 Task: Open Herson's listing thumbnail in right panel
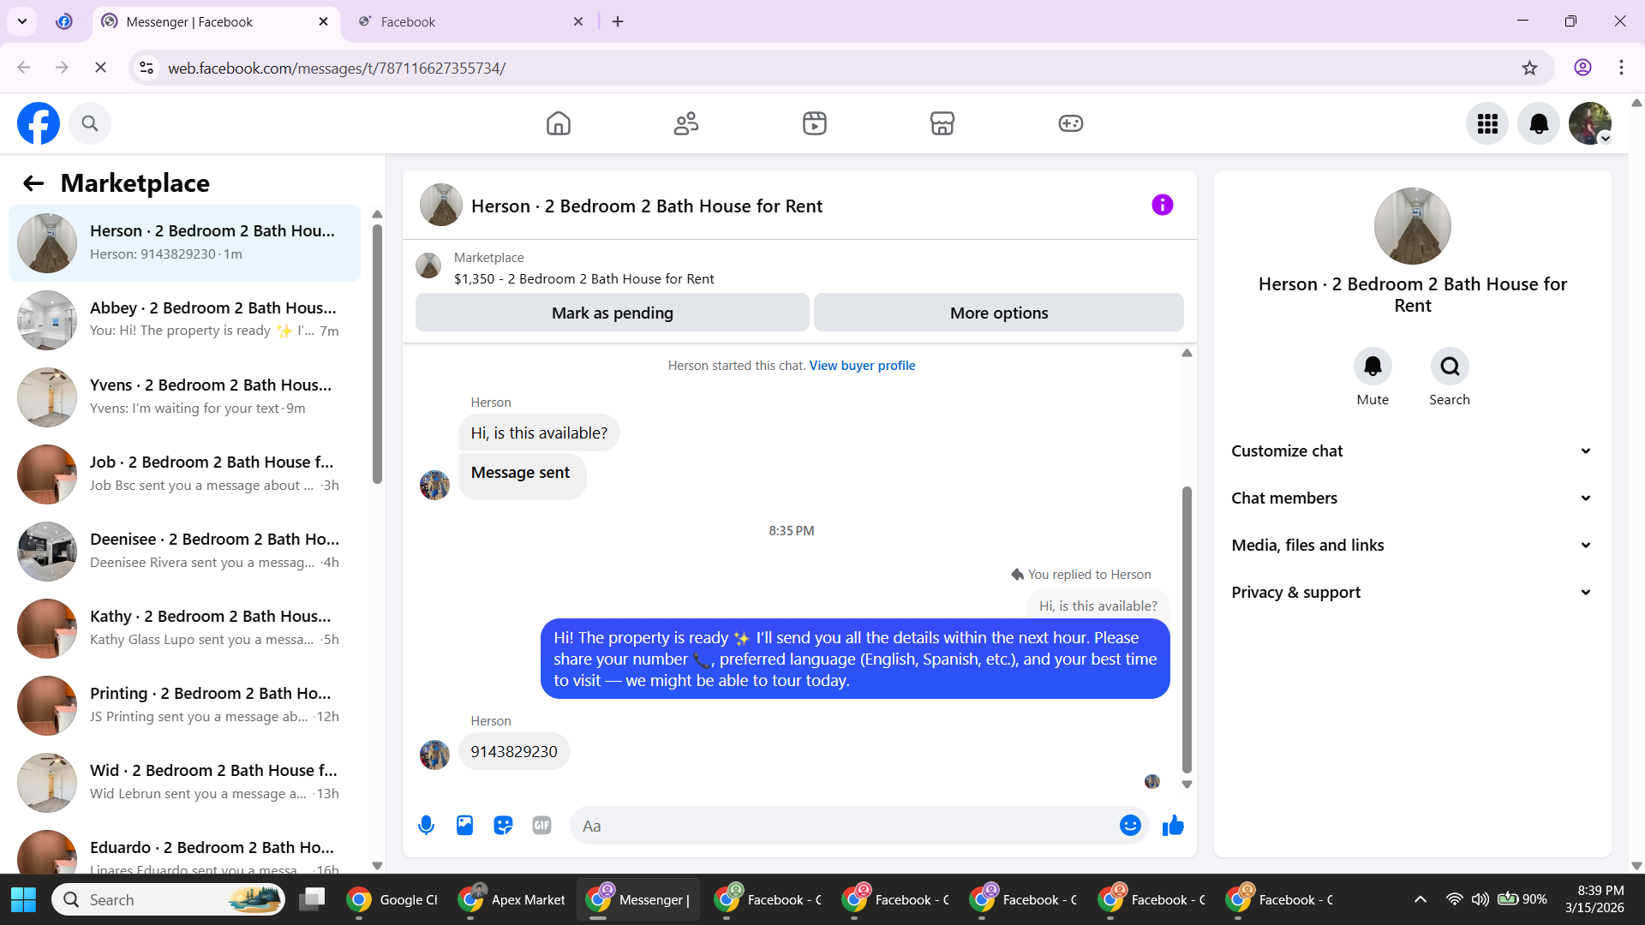pos(1413,226)
